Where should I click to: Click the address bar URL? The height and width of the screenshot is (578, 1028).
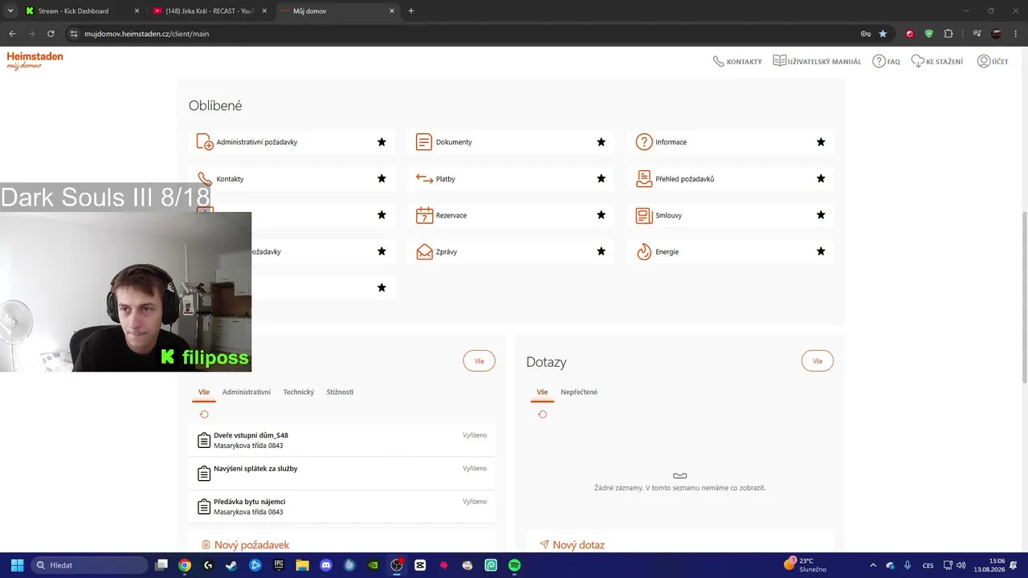(146, 34)
